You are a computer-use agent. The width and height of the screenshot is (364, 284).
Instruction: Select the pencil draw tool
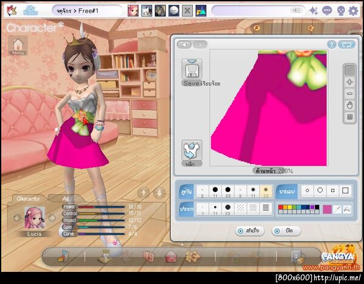[349, 70]
